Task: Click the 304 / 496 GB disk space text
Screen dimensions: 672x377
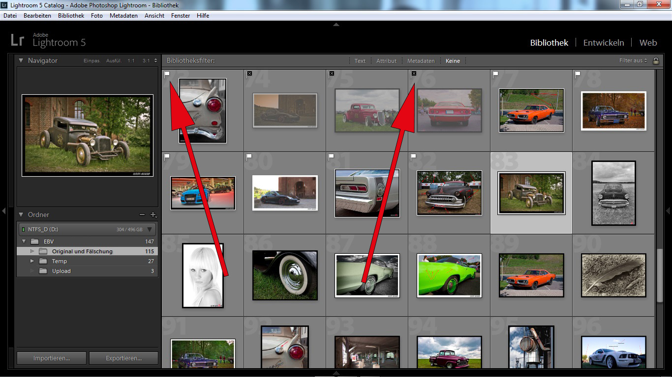Action: coord(129,229)
